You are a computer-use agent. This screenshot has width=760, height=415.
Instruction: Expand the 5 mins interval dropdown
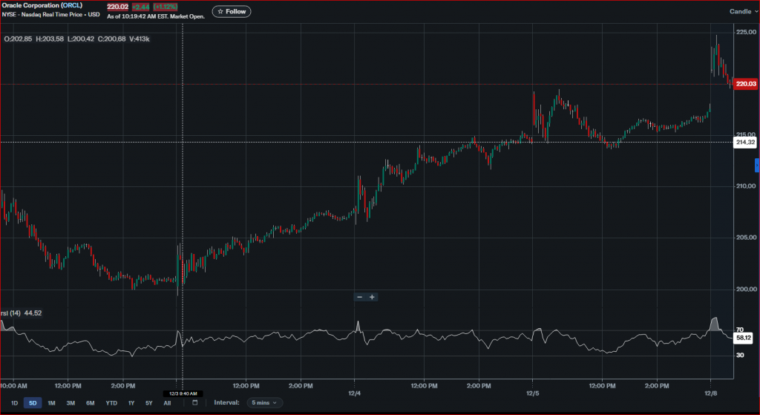pyautogui.click(x=264, y=402)
